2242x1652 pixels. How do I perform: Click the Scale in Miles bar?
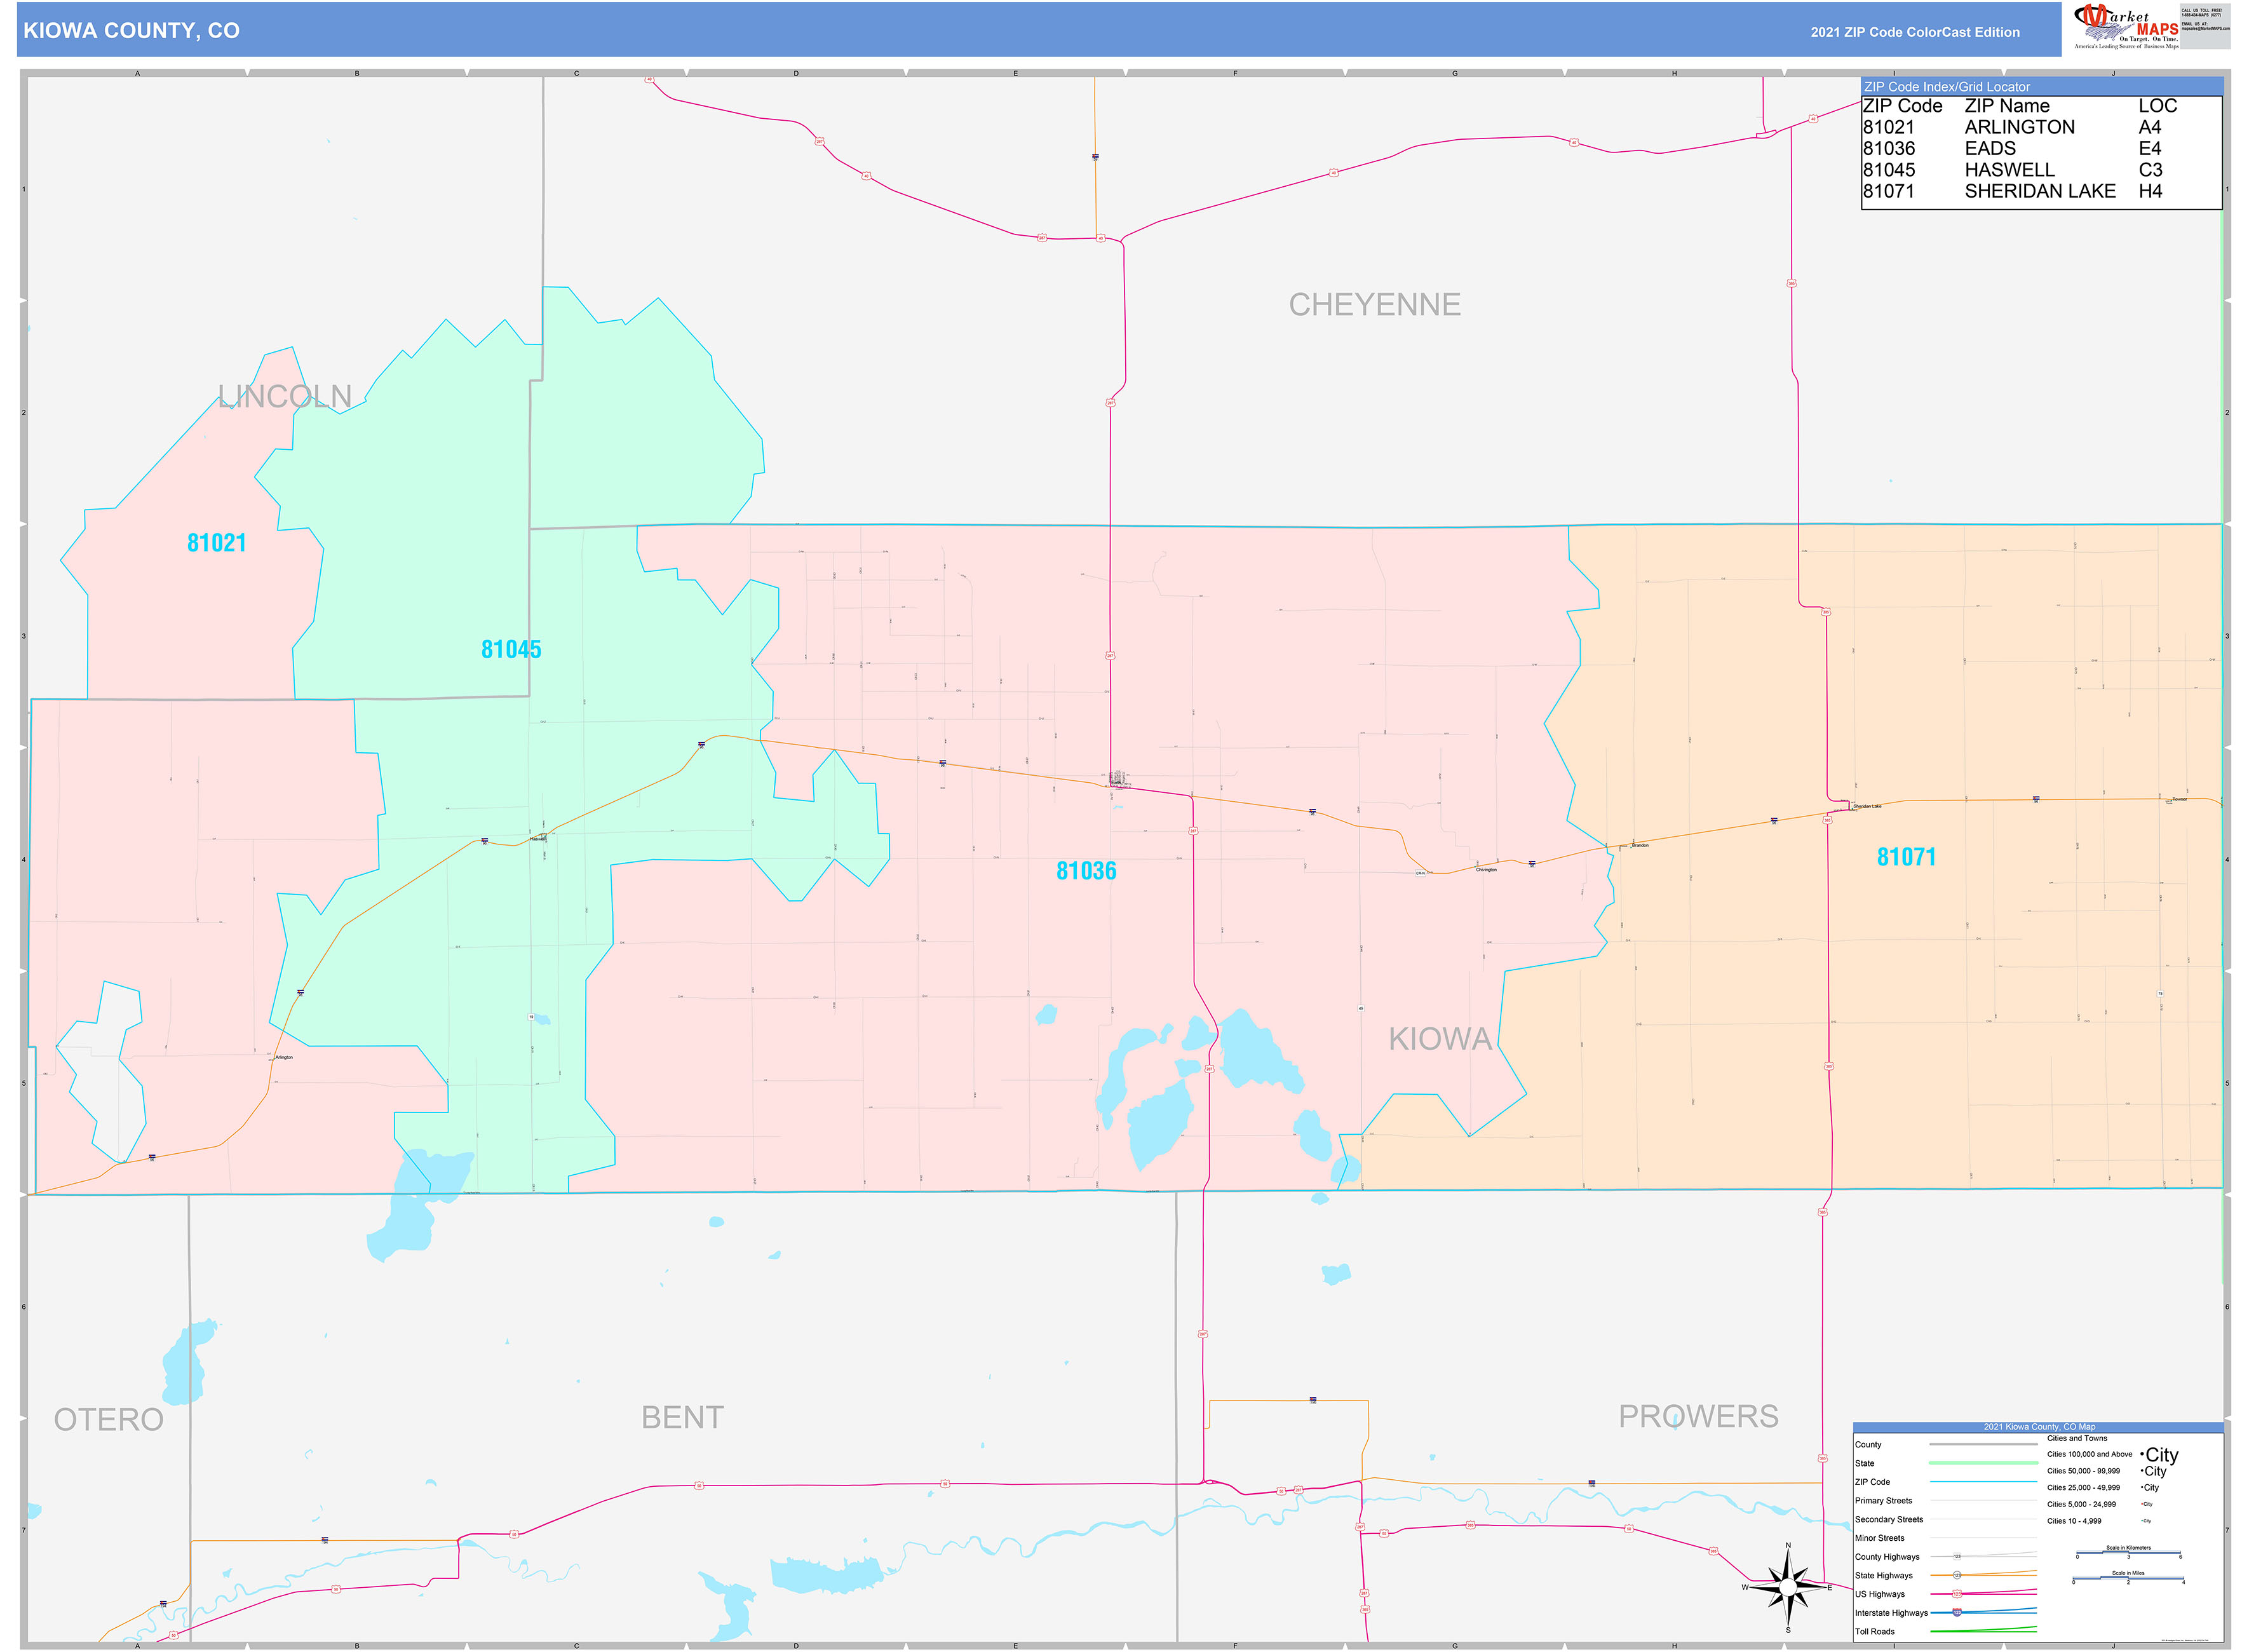[2128, 1578]
